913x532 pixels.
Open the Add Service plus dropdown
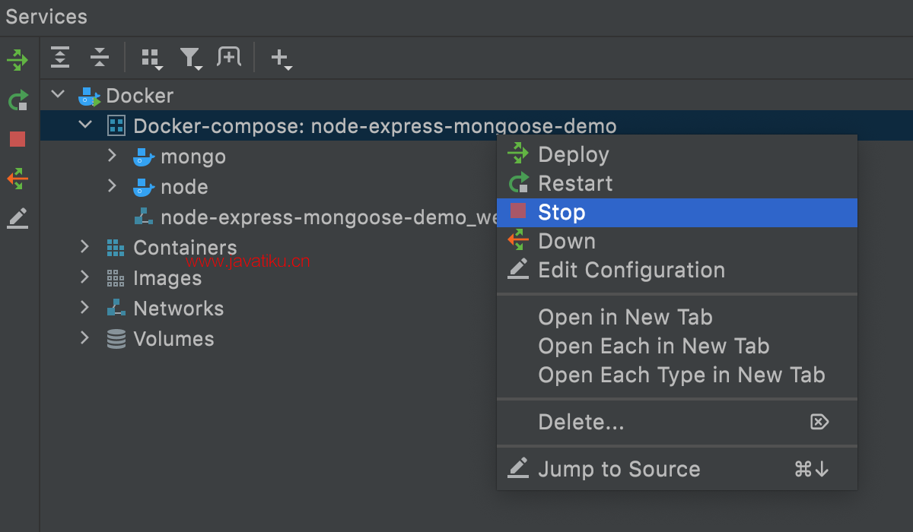282,59
